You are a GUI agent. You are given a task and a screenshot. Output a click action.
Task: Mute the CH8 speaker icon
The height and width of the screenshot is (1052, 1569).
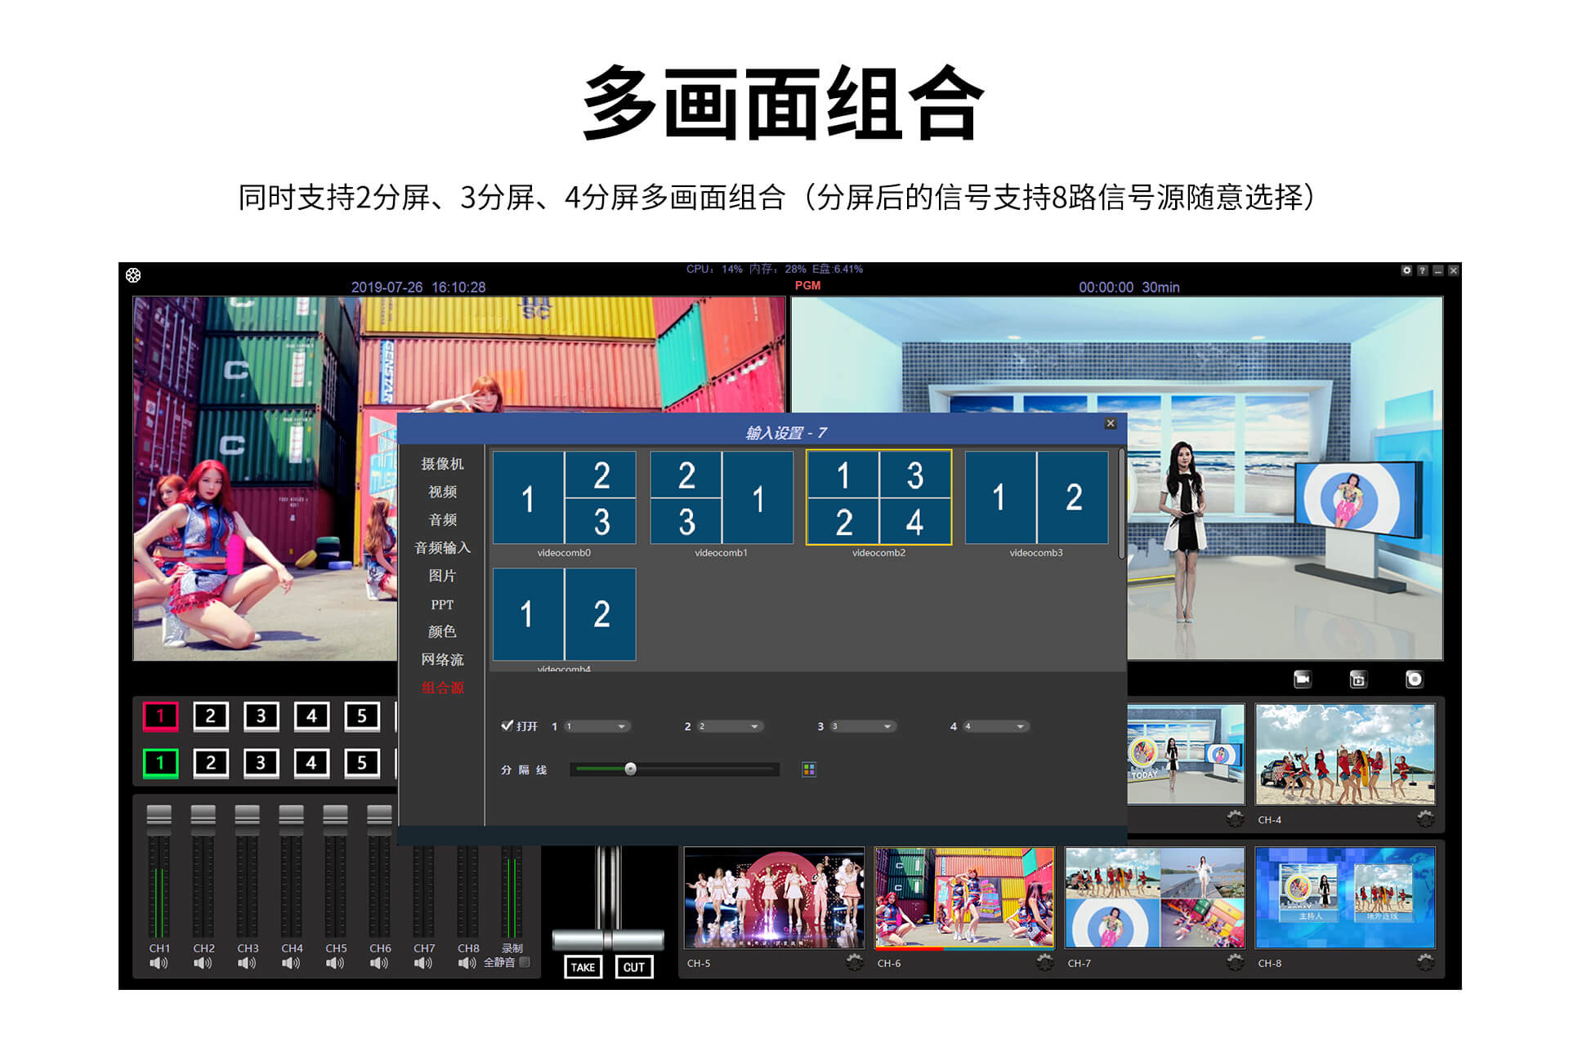pos(467,964)
